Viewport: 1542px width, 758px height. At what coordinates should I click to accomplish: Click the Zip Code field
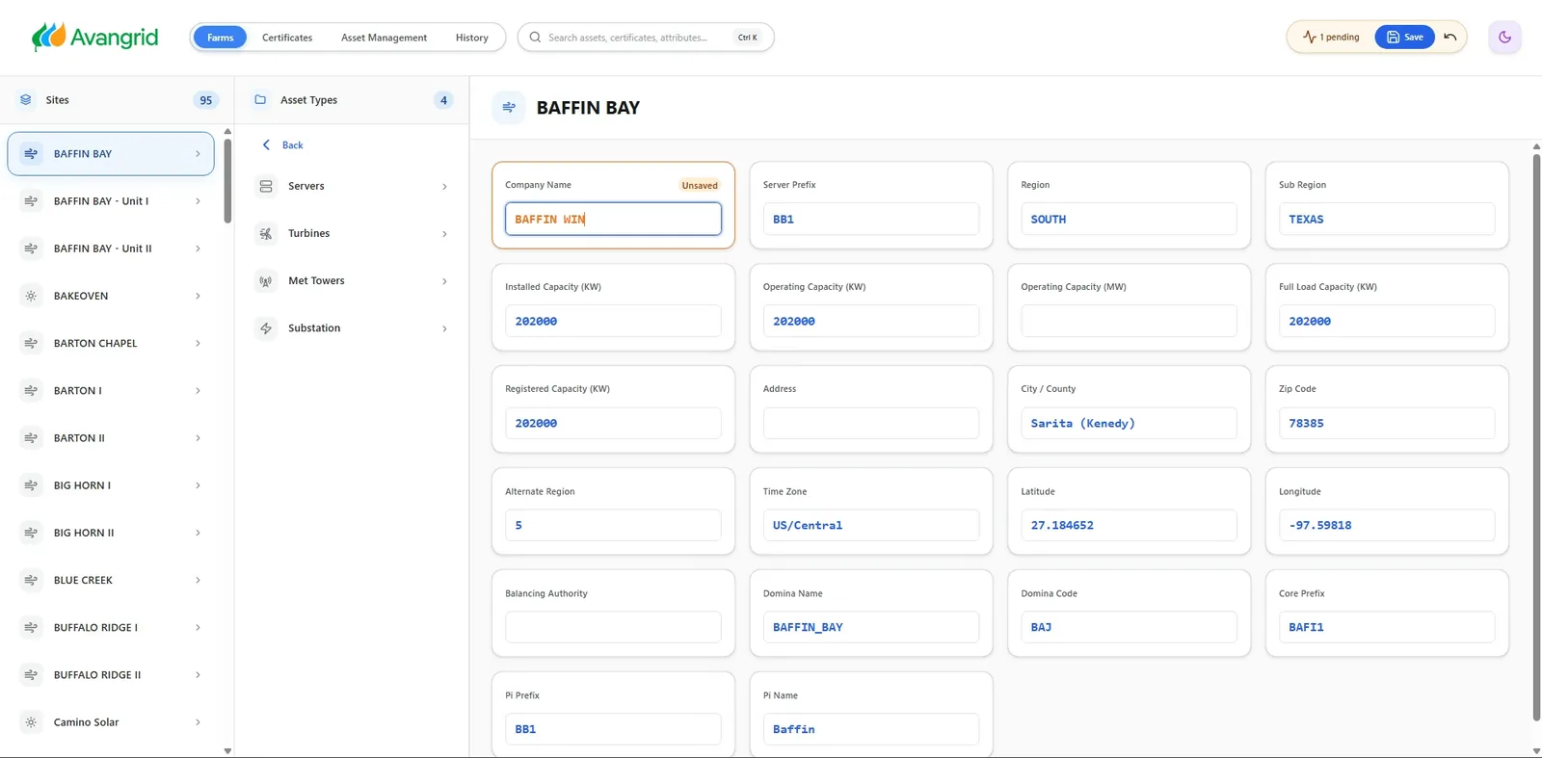point(1387,423)
